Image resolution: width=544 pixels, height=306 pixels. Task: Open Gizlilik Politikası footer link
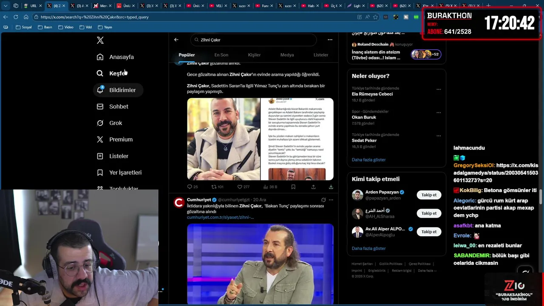coord(391,264)
